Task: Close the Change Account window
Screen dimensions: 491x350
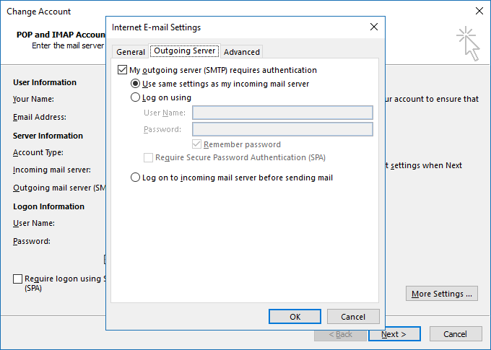Action: tap(479, 11)
